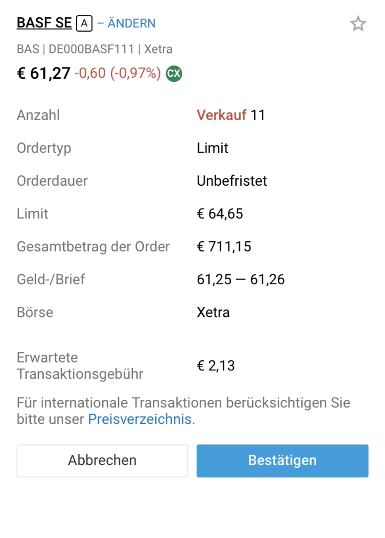Click the Börse value Xetra

click(213, 312)
